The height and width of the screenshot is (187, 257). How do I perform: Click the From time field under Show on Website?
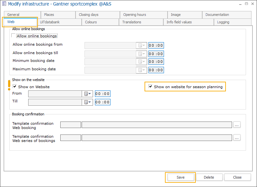(103, 94)
